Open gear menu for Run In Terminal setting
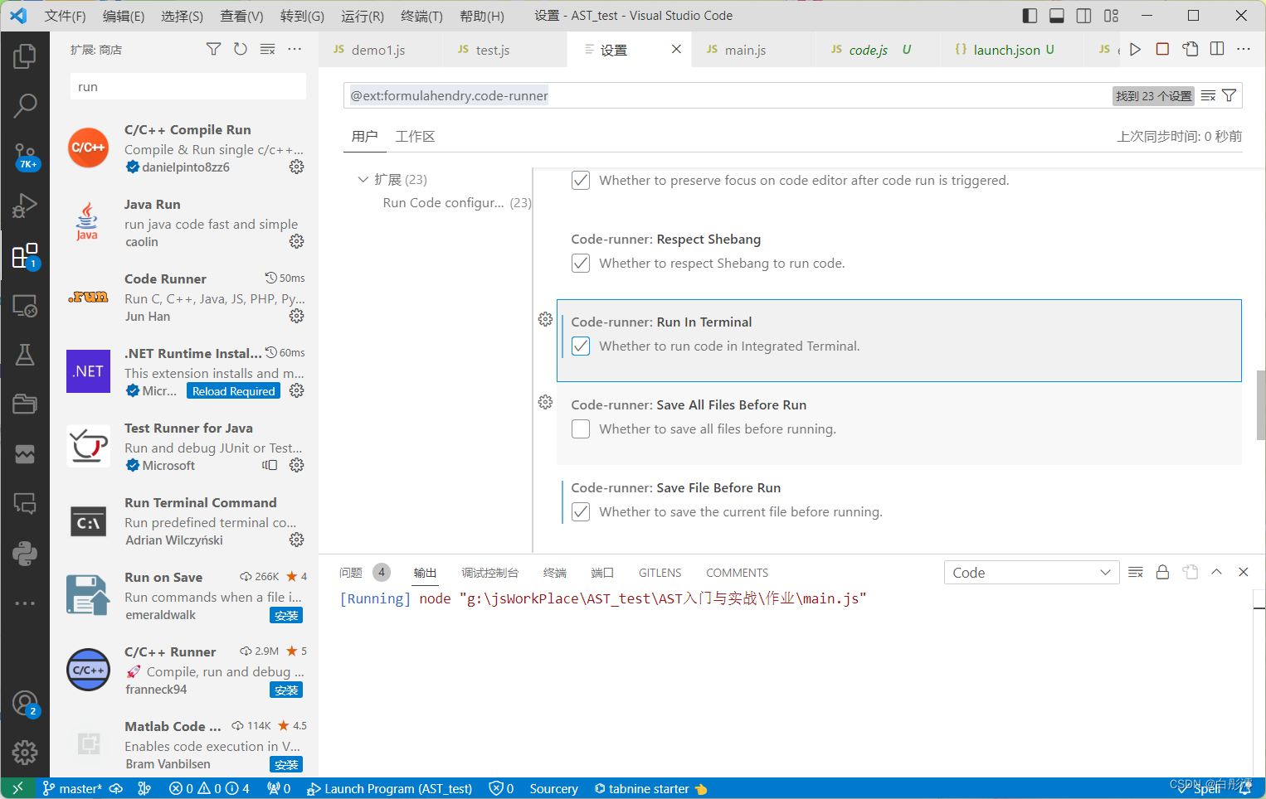Viewport: 1266px width, 799px height. (x=545, y=319)
